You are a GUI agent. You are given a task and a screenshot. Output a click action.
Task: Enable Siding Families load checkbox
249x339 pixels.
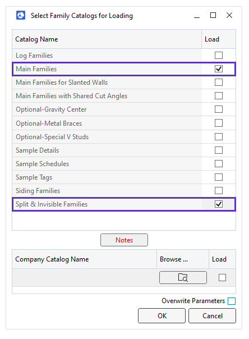pos(219,190)
